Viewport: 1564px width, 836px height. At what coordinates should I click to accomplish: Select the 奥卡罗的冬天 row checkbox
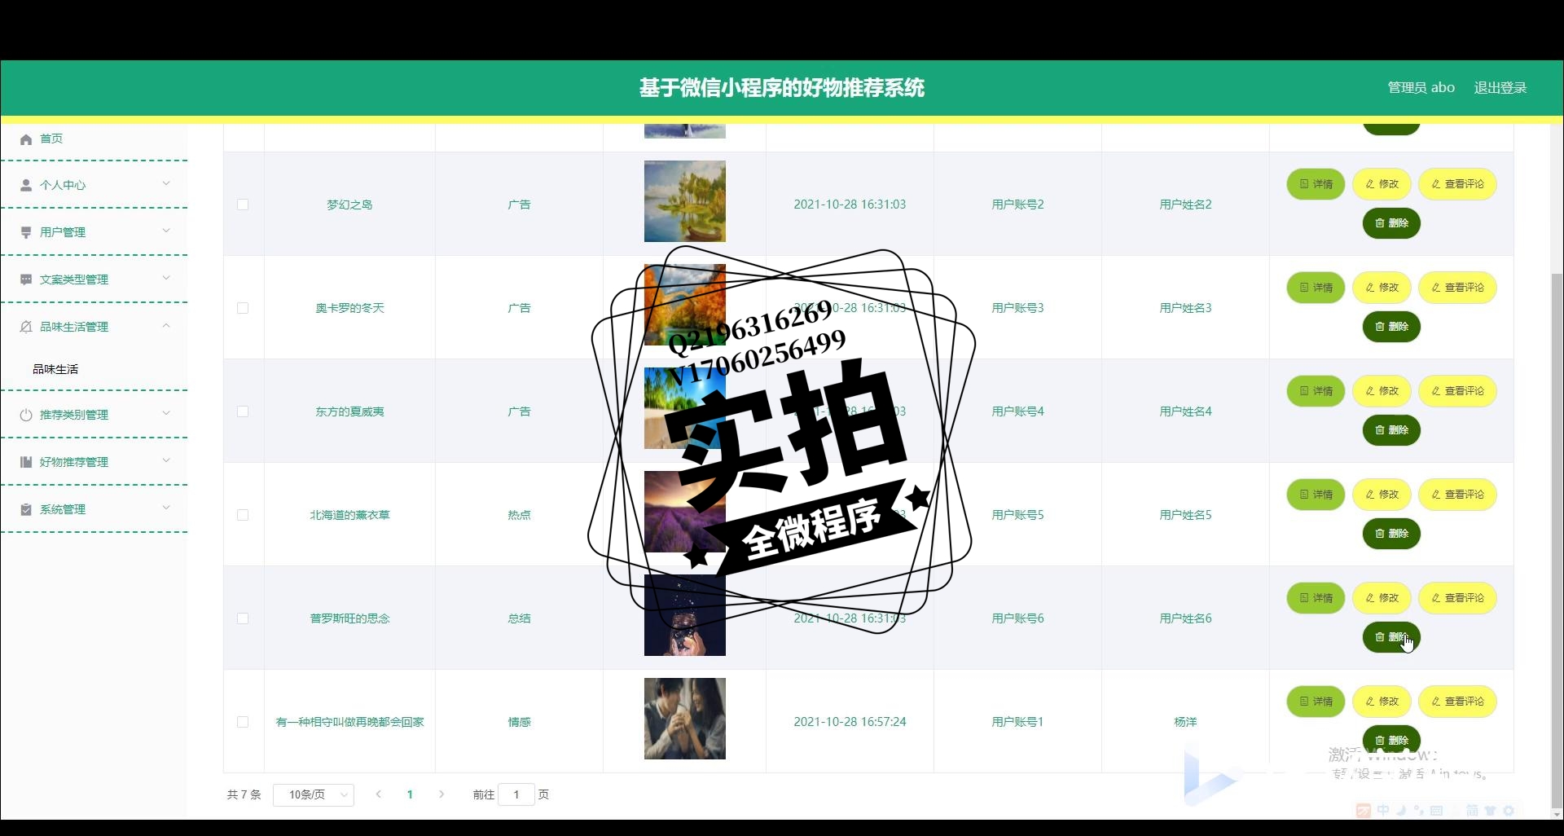243,308
